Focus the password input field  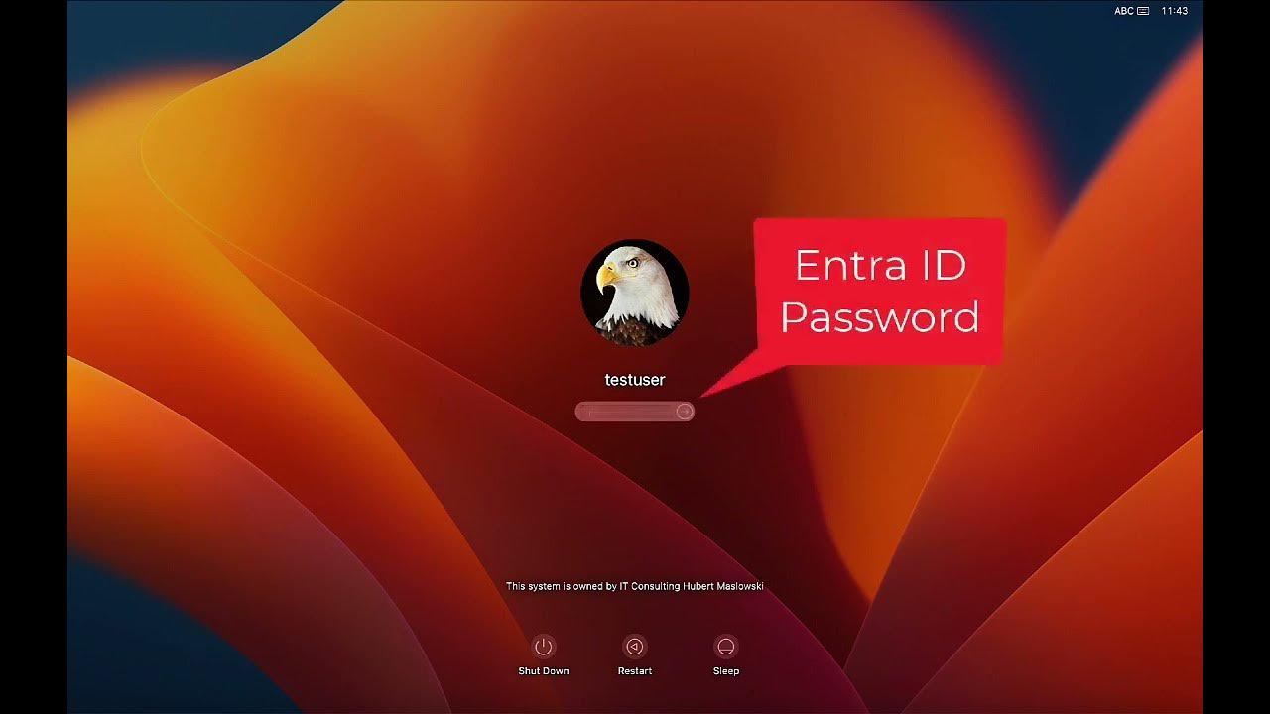634,412
